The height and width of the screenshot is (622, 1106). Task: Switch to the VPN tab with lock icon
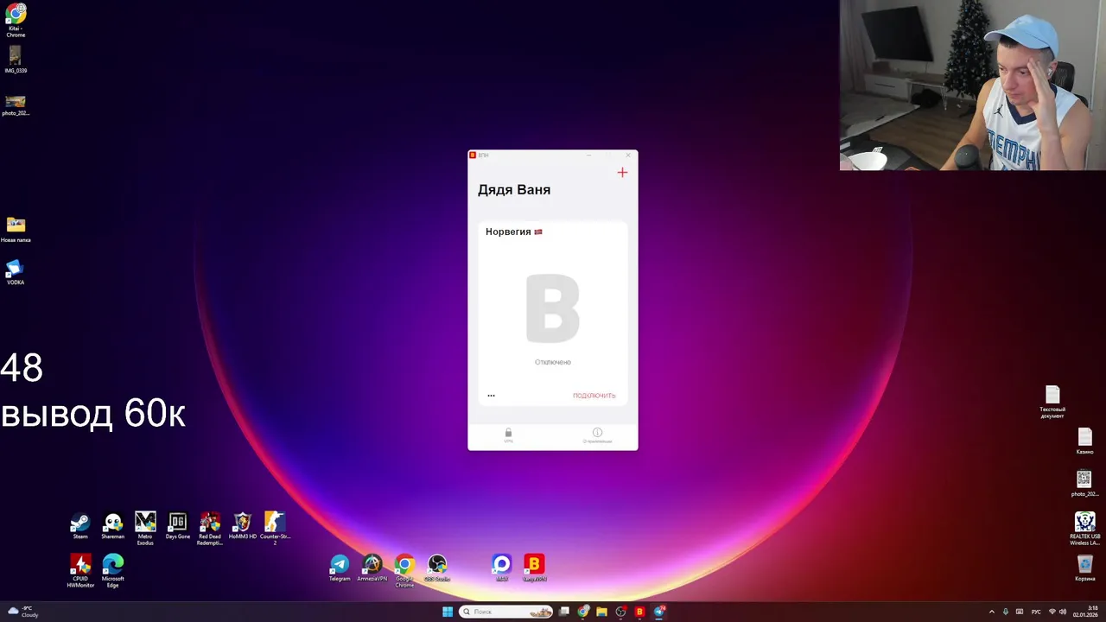point(508,435)
